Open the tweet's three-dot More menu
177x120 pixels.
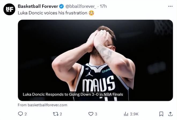(x=170, y=6)
